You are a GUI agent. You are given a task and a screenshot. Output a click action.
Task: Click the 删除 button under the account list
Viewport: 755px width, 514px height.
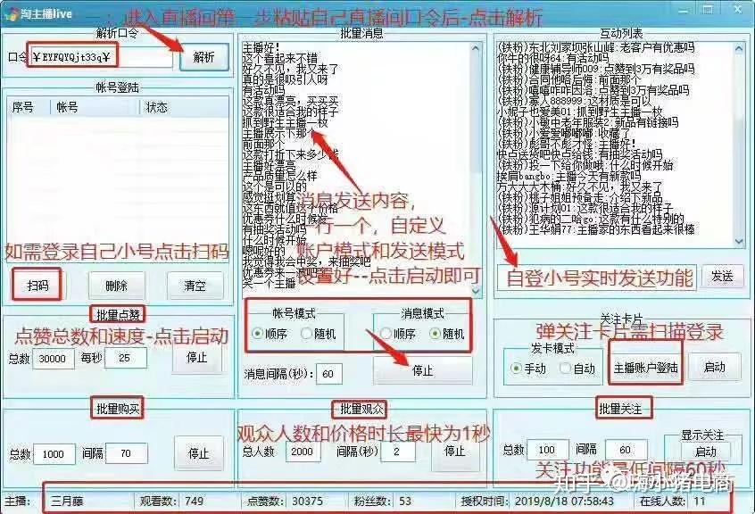tap(116, 286)
